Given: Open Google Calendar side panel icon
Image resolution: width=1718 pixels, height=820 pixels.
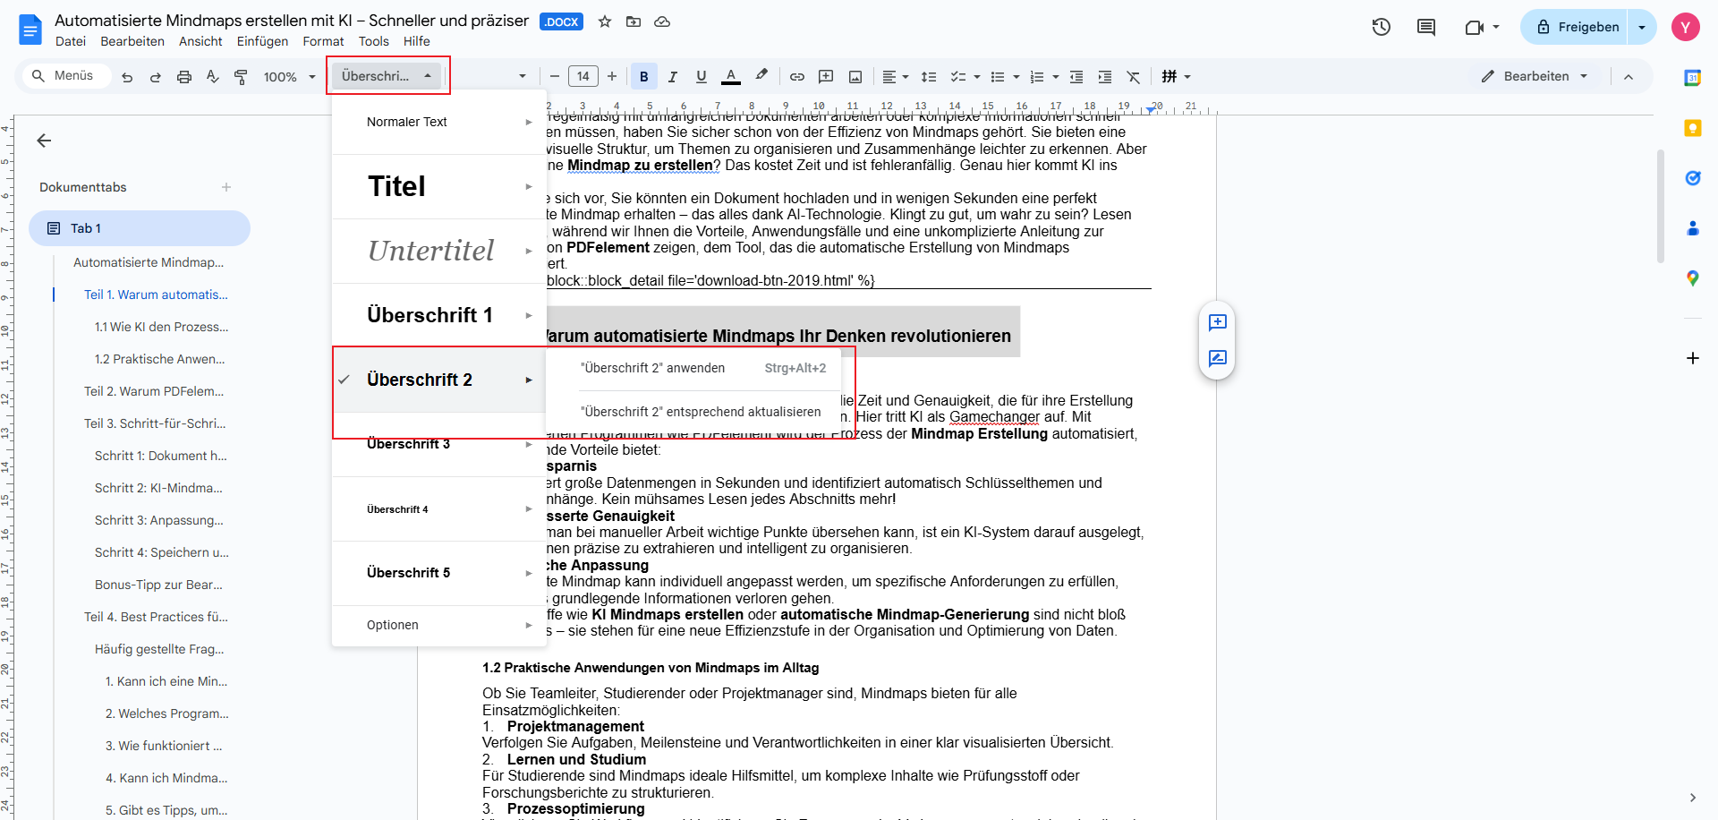Looking at the screenshot, I should (1692, 78).
